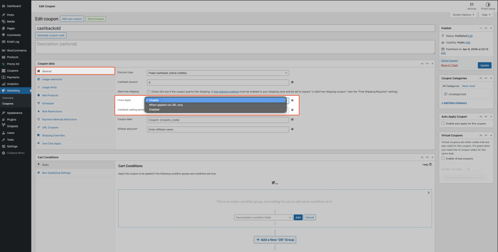
Task: Click the Cashback amount field
Action: click(218, 83)
